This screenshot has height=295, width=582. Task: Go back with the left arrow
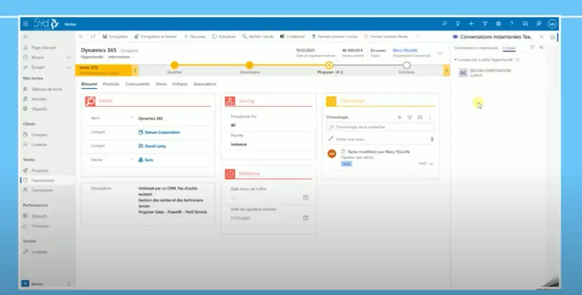[81, 36]
